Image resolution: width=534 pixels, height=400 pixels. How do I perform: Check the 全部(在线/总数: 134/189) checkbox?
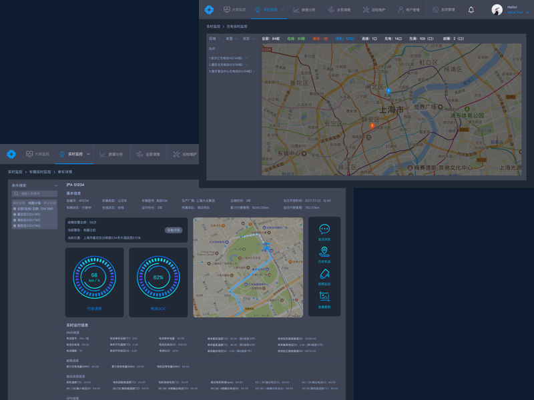[15, 209]
